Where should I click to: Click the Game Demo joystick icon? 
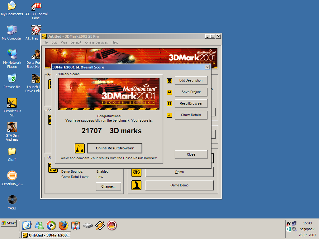(x=136, y=185)
